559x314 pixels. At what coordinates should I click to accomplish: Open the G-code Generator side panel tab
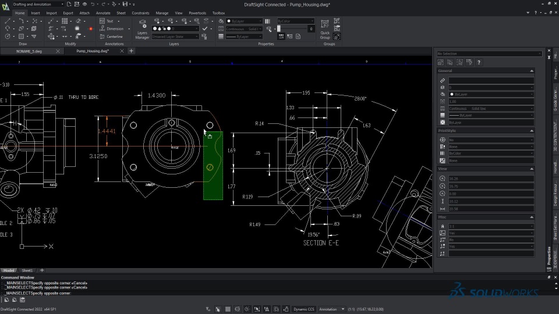click(556, 99)
